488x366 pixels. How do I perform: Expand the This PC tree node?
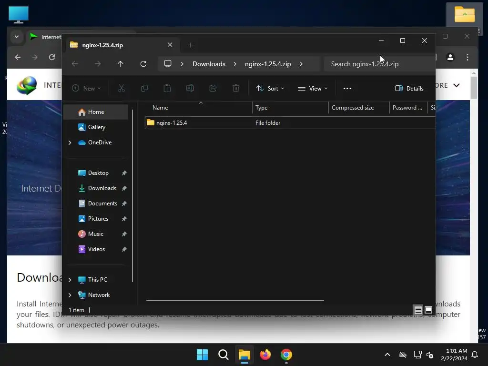(70, 280)
